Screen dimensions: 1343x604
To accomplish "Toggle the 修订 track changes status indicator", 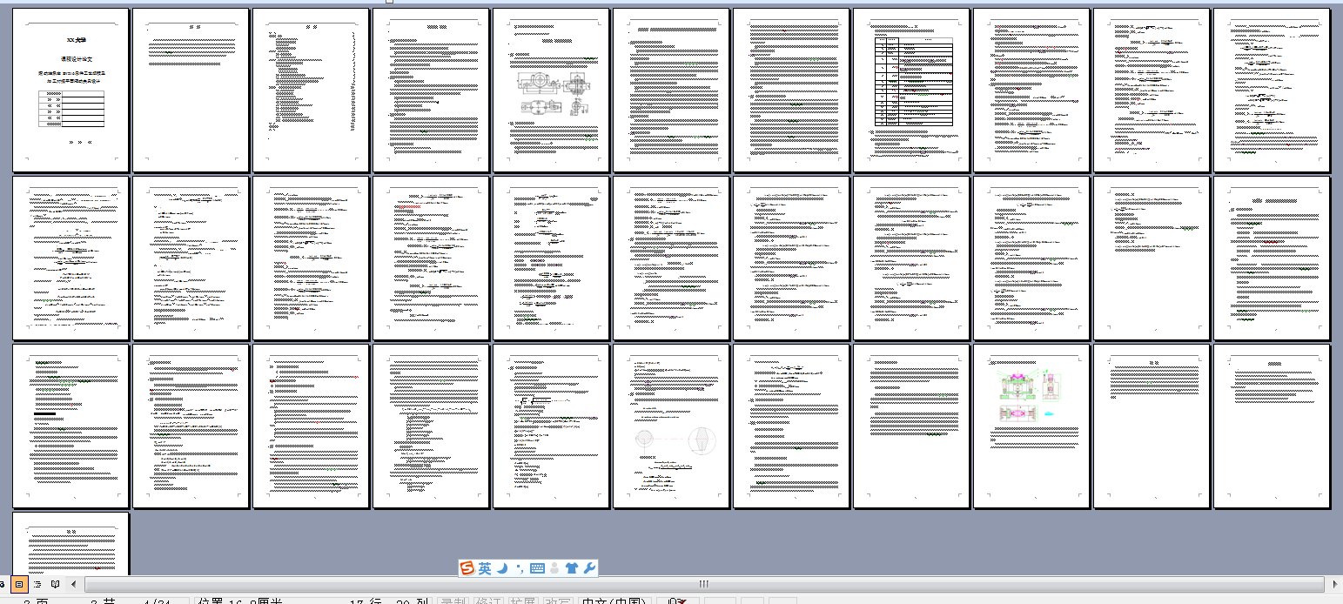I will [x=487, y=601].
